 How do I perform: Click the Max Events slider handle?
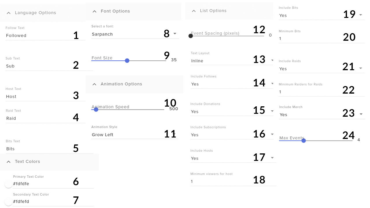point(304,141)
